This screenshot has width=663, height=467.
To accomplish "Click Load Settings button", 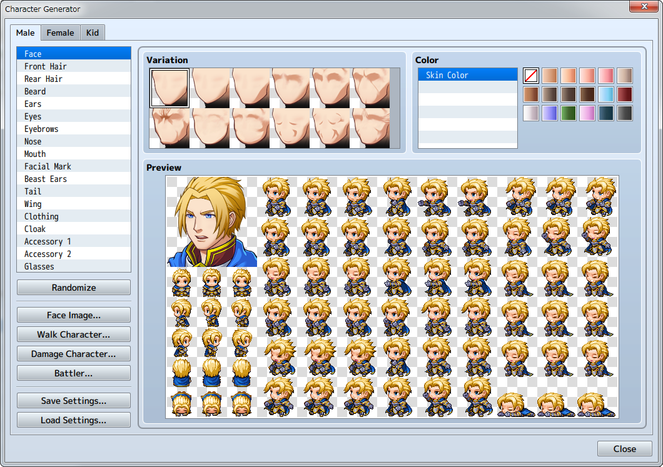I will pyautogui.click(x=74, y=421).
